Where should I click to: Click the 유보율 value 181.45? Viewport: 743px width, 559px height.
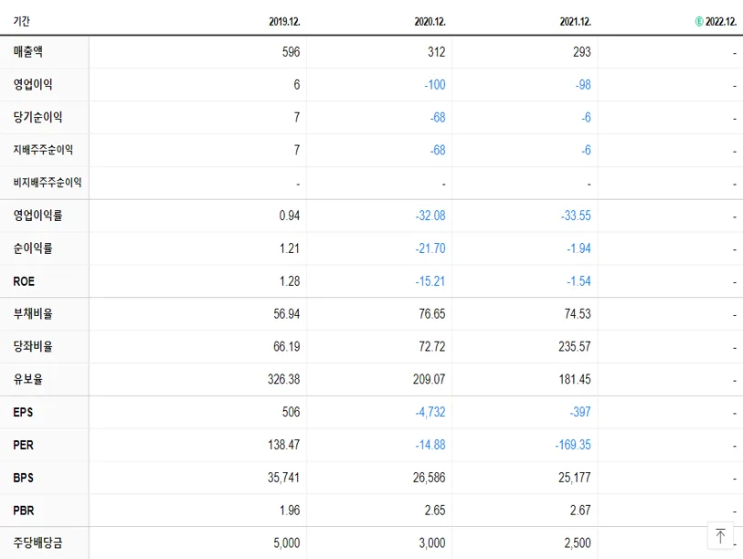coord(575,379)
